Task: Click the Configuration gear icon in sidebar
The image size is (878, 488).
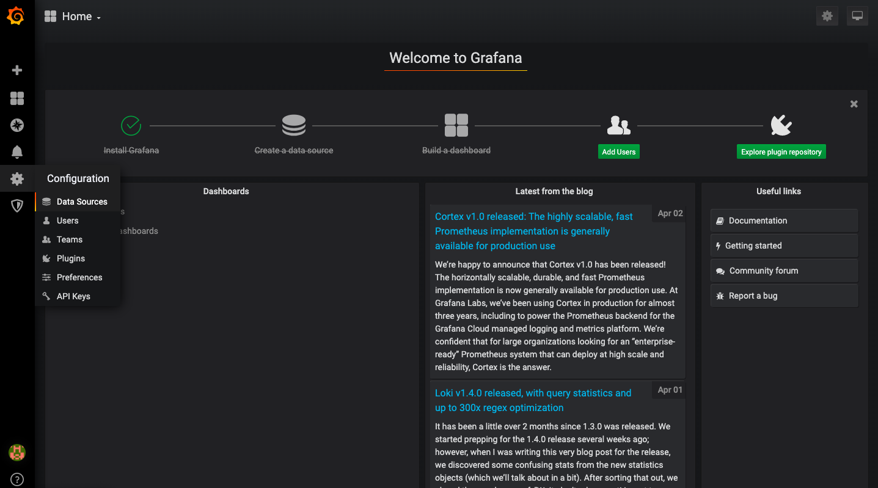Action: (17, 179)
